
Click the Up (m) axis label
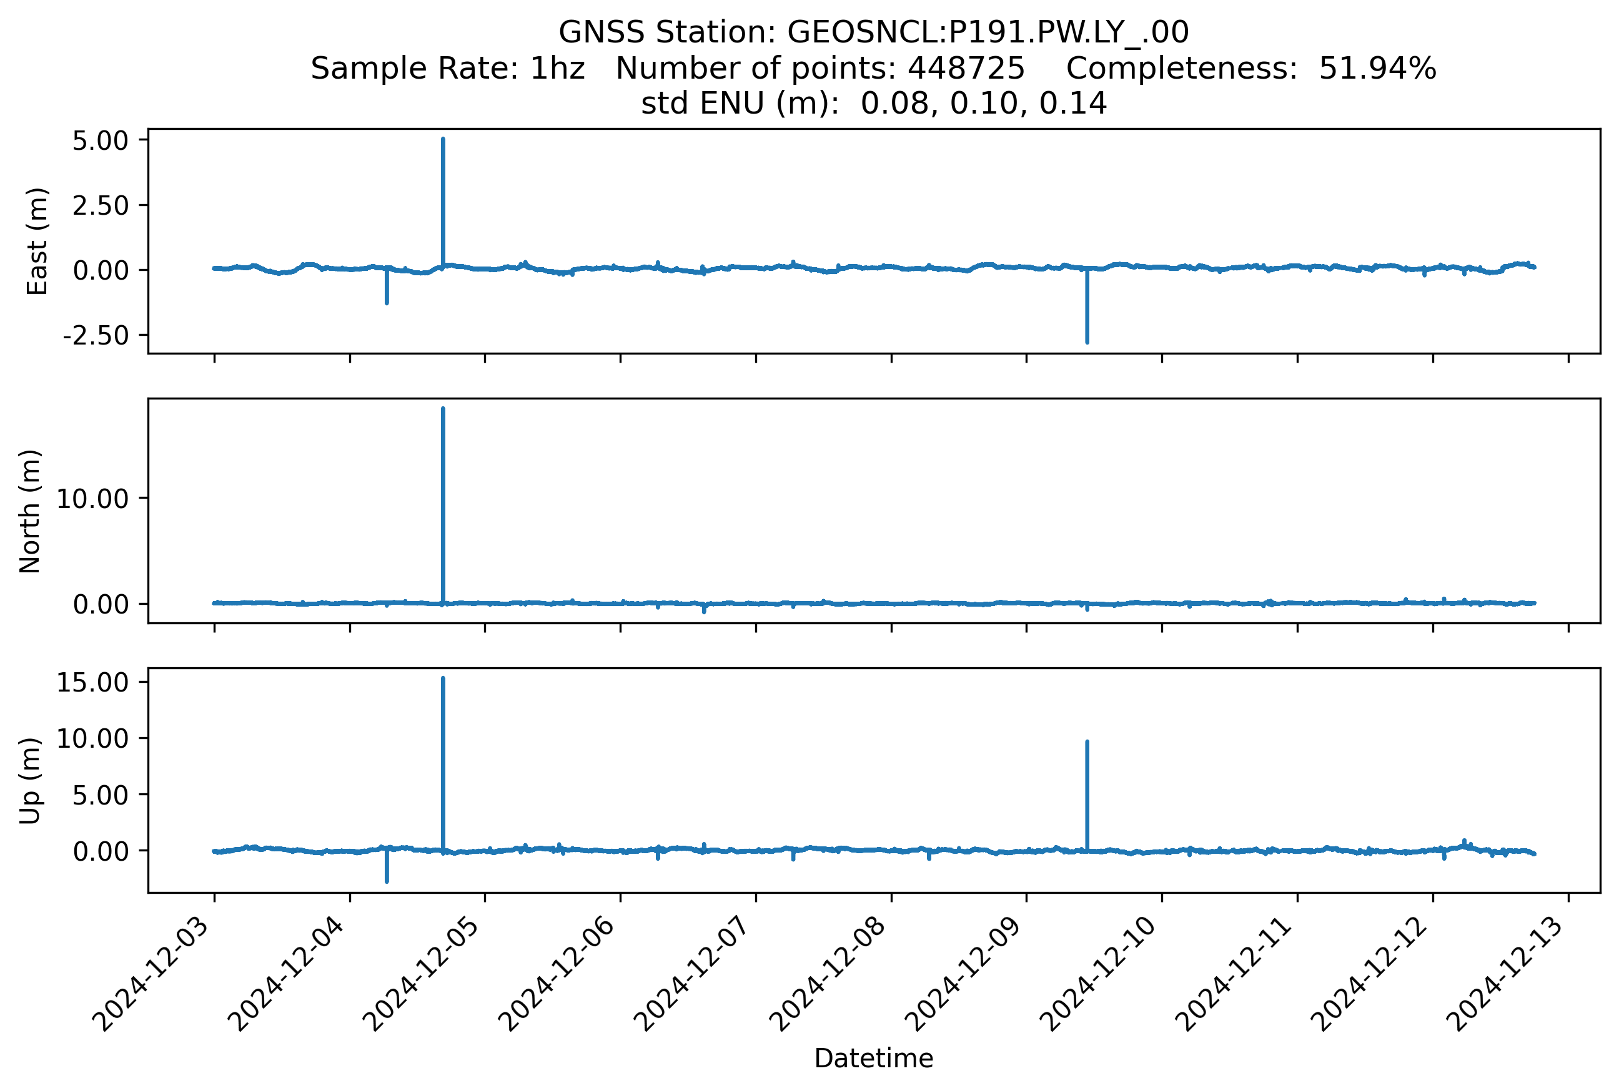tap(30, 781)
